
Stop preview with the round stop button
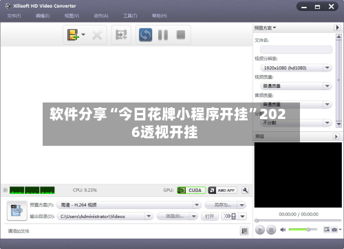(271, 230)
